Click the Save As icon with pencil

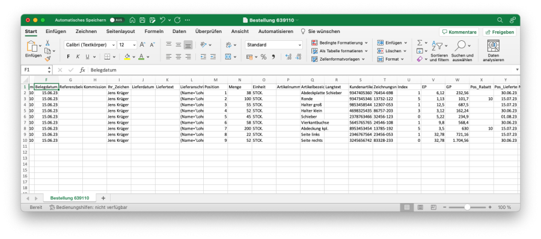[152, 20]
